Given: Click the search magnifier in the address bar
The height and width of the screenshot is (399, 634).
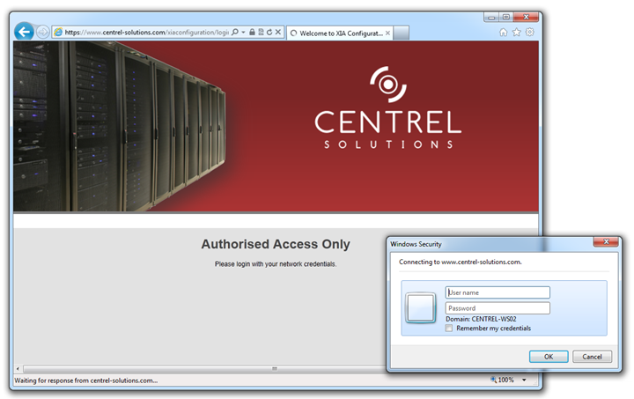Looking at the screenshot, I should tap(234, 32).
